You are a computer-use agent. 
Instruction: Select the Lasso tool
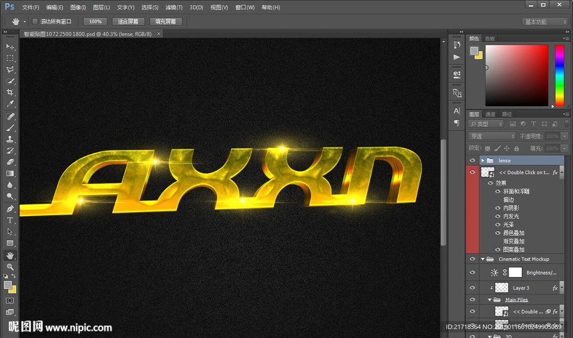[10, 70]
